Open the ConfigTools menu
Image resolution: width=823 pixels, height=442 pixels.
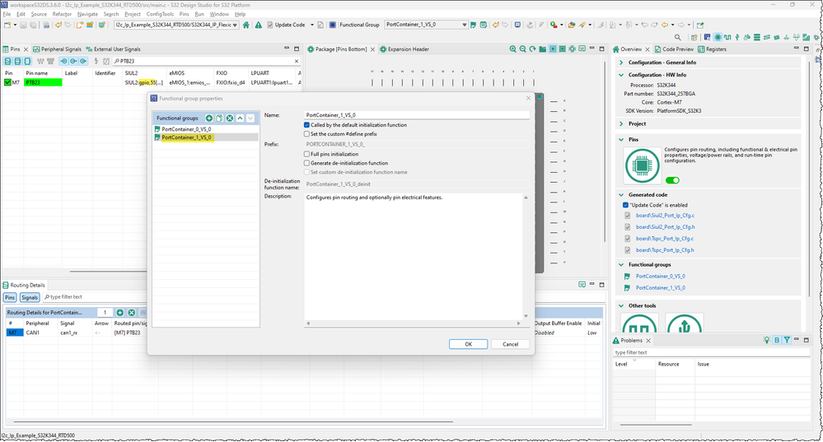click(x=160, y=14)
